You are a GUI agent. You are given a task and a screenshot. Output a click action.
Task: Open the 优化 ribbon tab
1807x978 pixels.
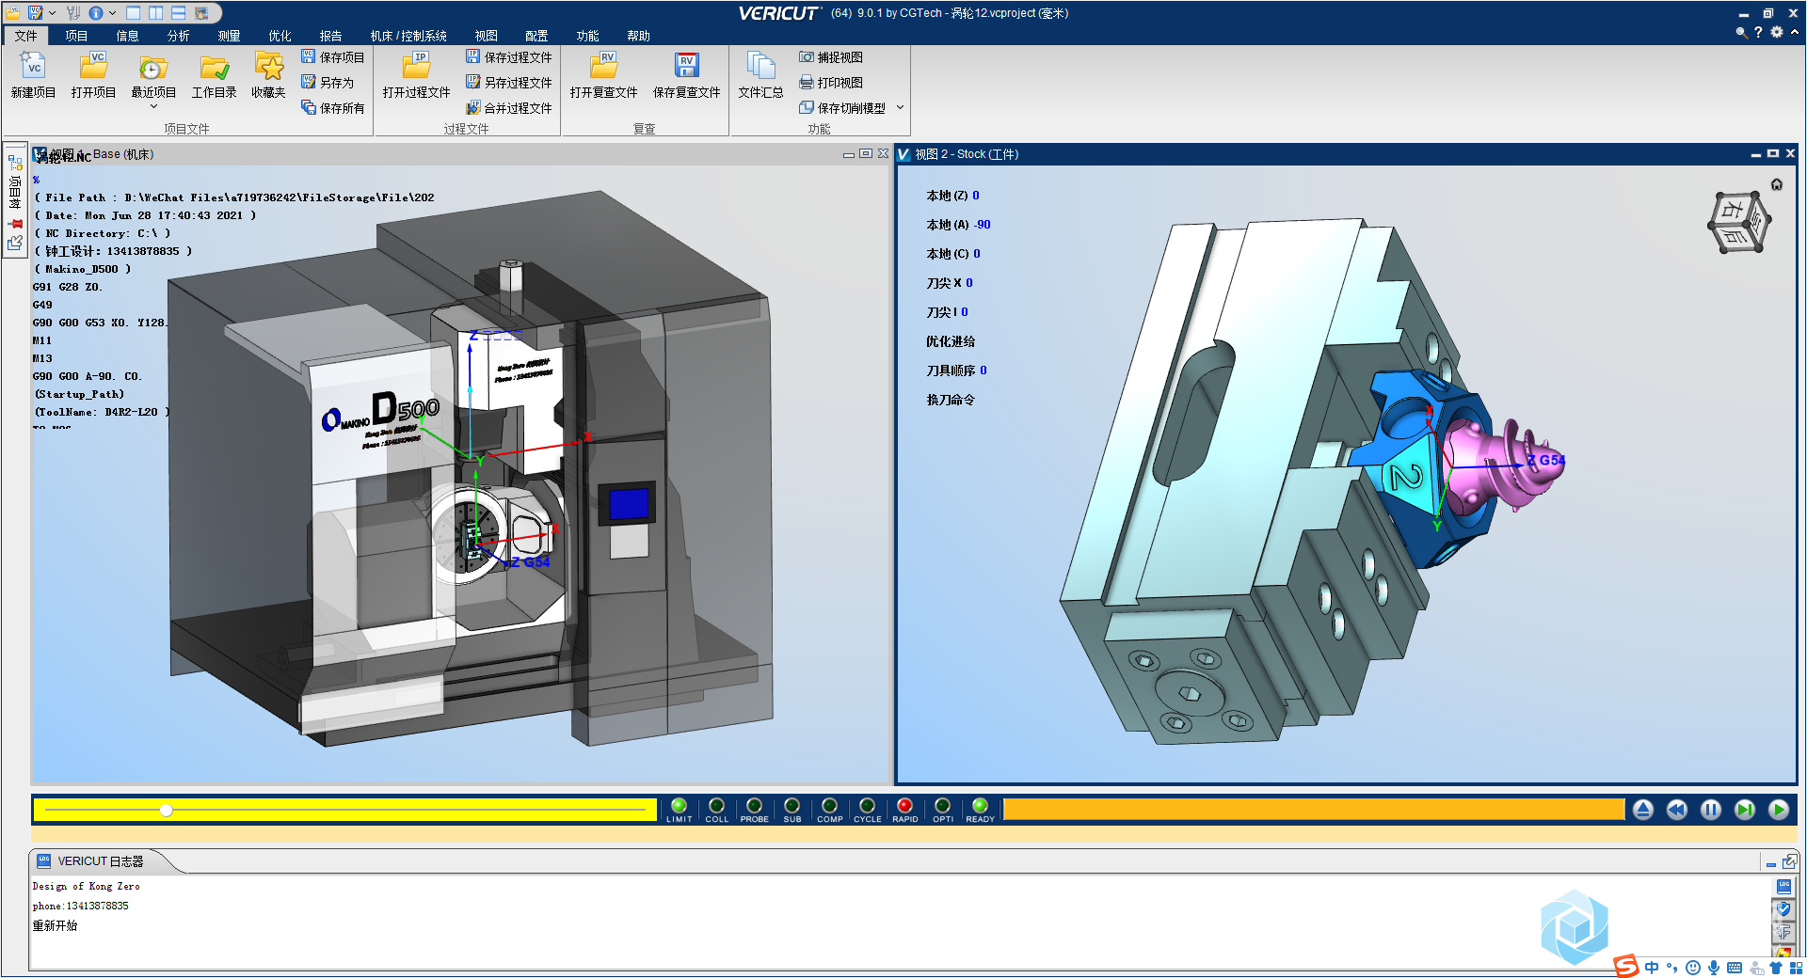280,36
